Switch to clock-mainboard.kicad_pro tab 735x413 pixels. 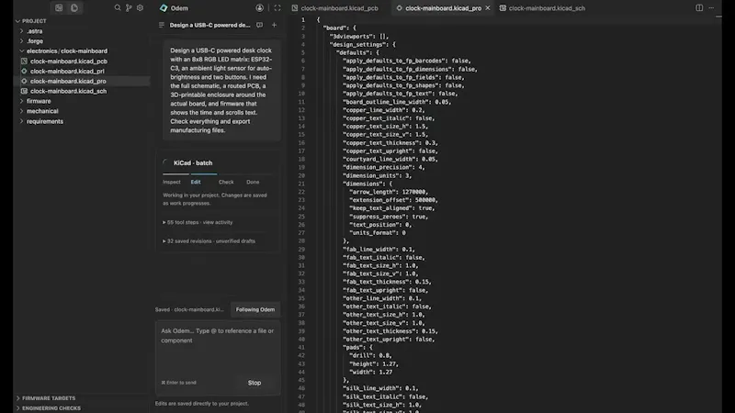pos(443,8)
